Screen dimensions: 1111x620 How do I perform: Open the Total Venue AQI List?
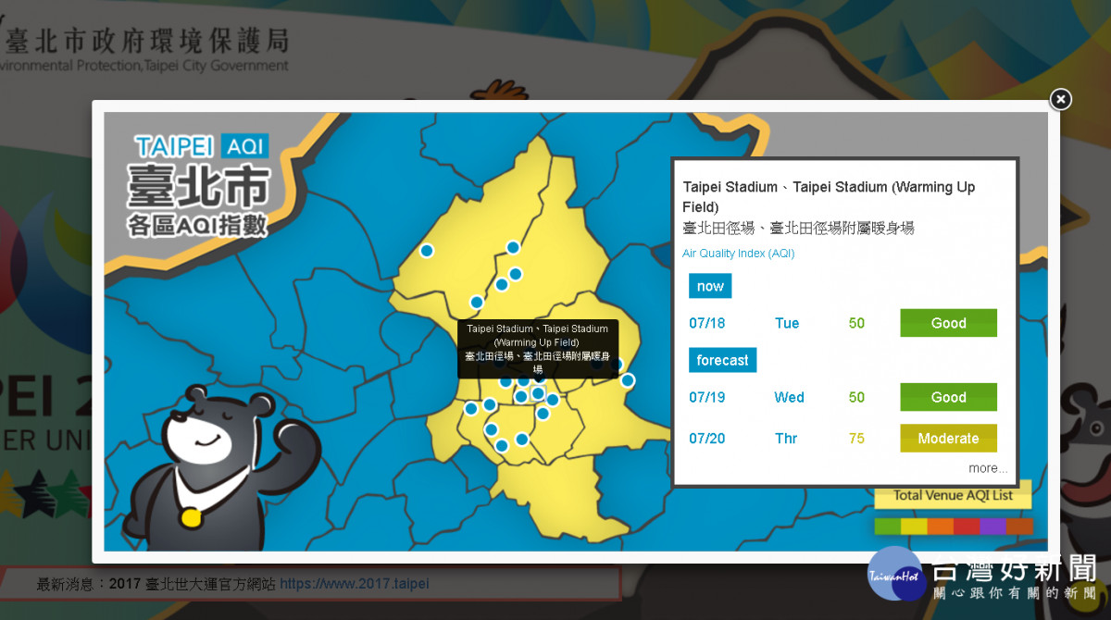pyautogui.click(x=953, y=495)
